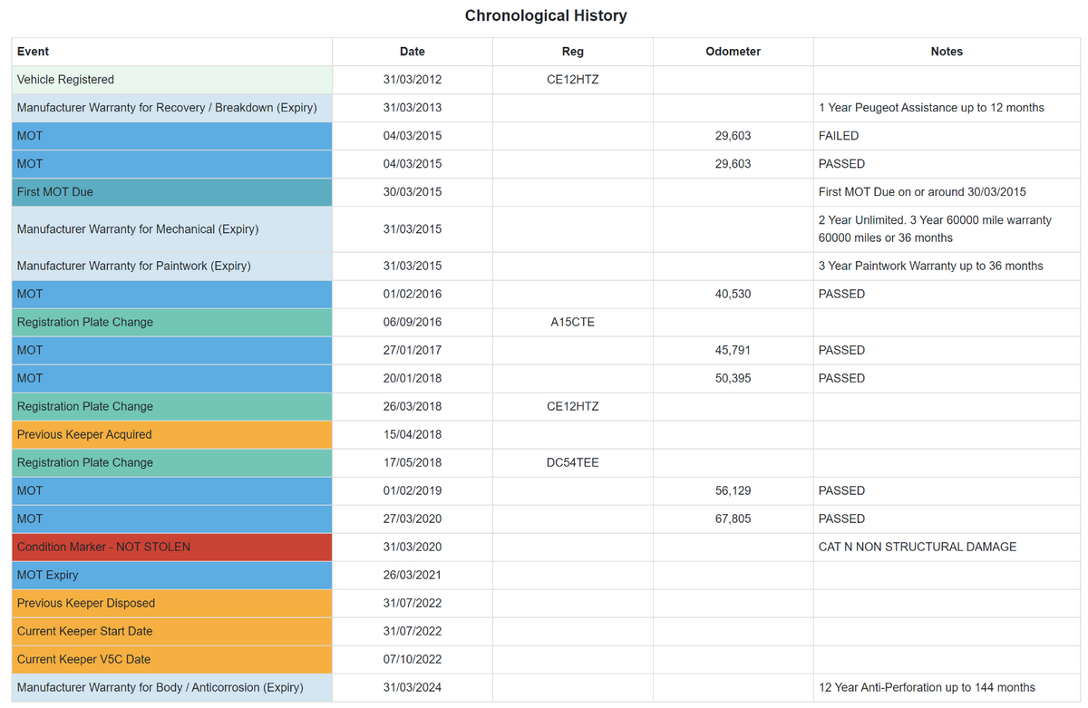Click note '12 Year Anti-Perforation up to 144 months'
The height and width of the screenshot is (708, 1088).
(927, 688)
